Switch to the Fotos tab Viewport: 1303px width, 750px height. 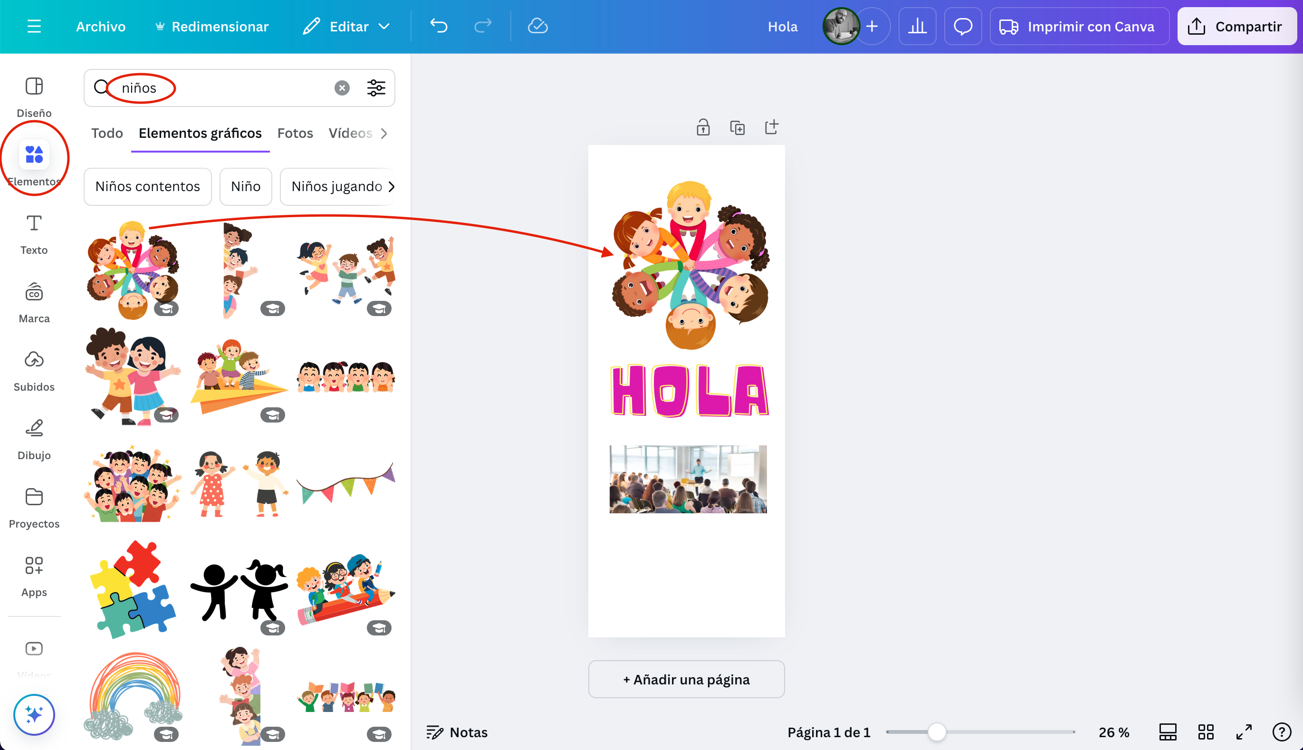pos(295,134)
